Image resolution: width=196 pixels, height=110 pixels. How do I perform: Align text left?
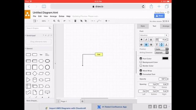141,45
